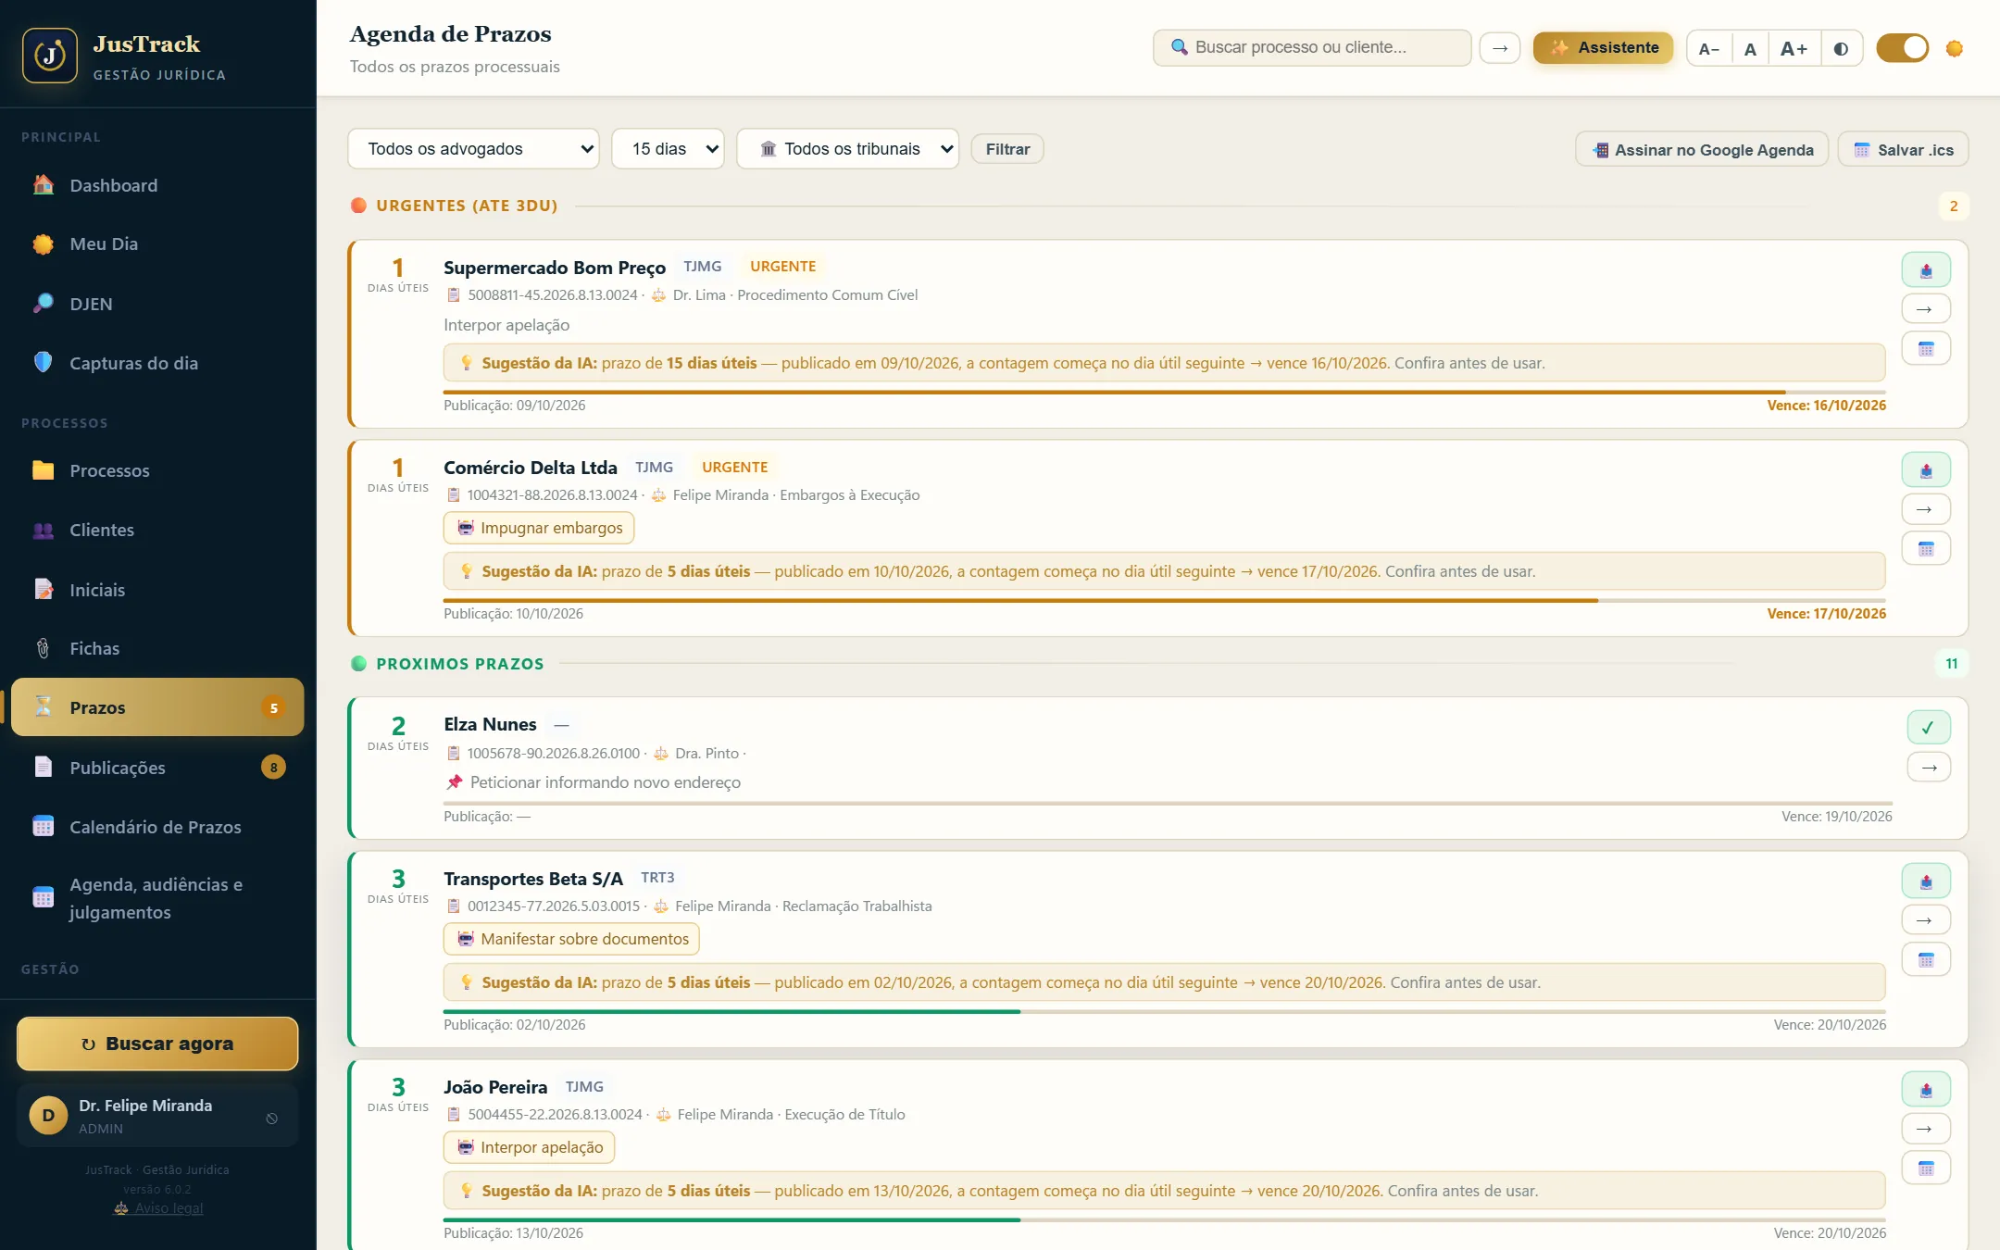Image resolution: width=2000 pixels, height=1250 pixels.
Task: Click the calendar icon on Supermercado Bom Preço card
Action: (1926, 349)
